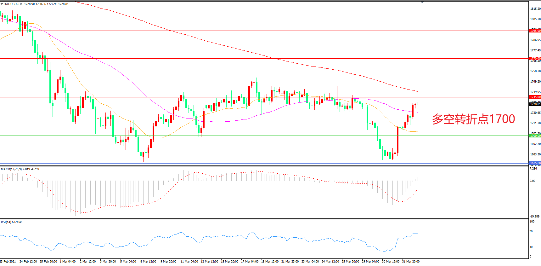Click the 23 Feb 2021 time axis label
The height and width of the screenshot is (266, 541).
point(8,262)
